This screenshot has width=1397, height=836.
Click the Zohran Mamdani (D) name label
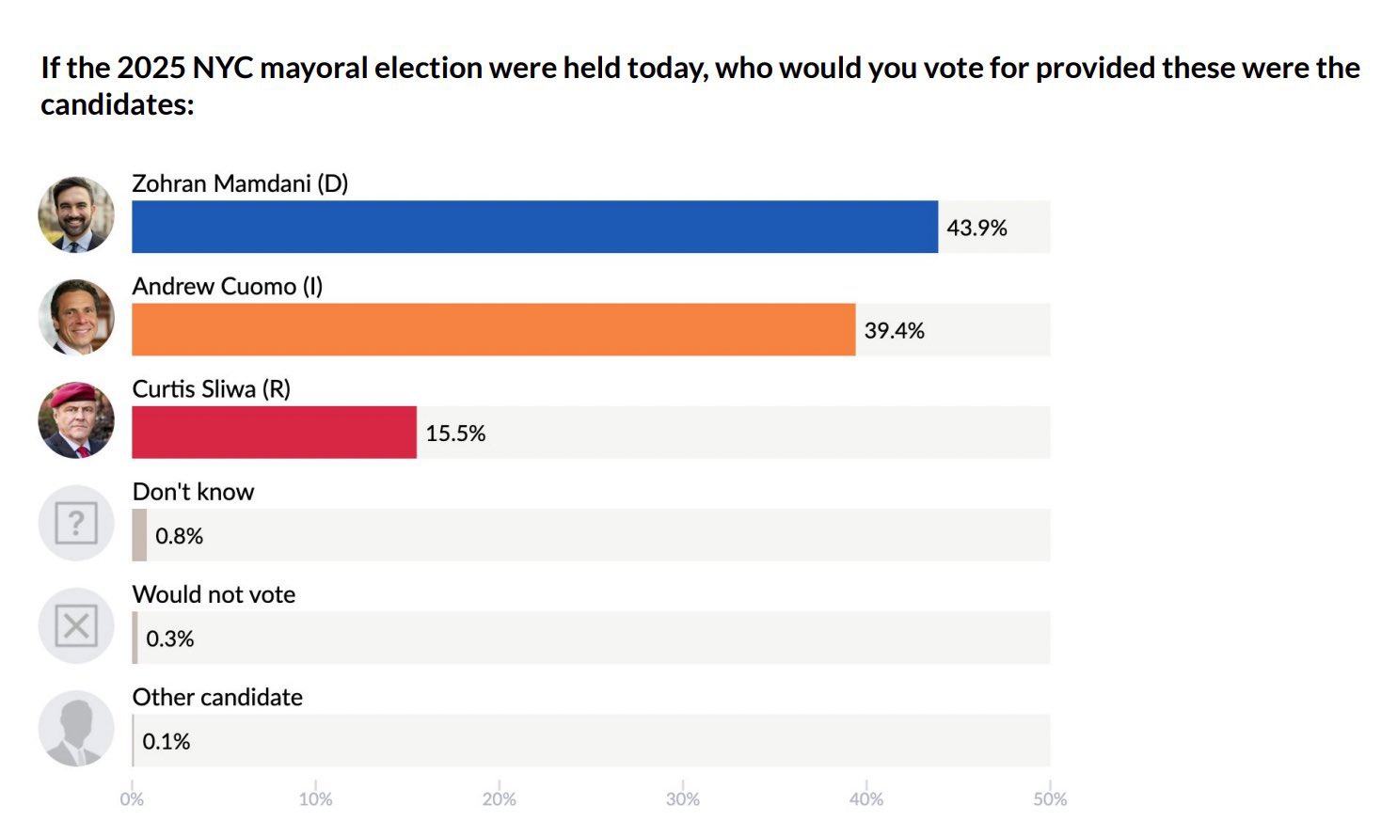240,183
